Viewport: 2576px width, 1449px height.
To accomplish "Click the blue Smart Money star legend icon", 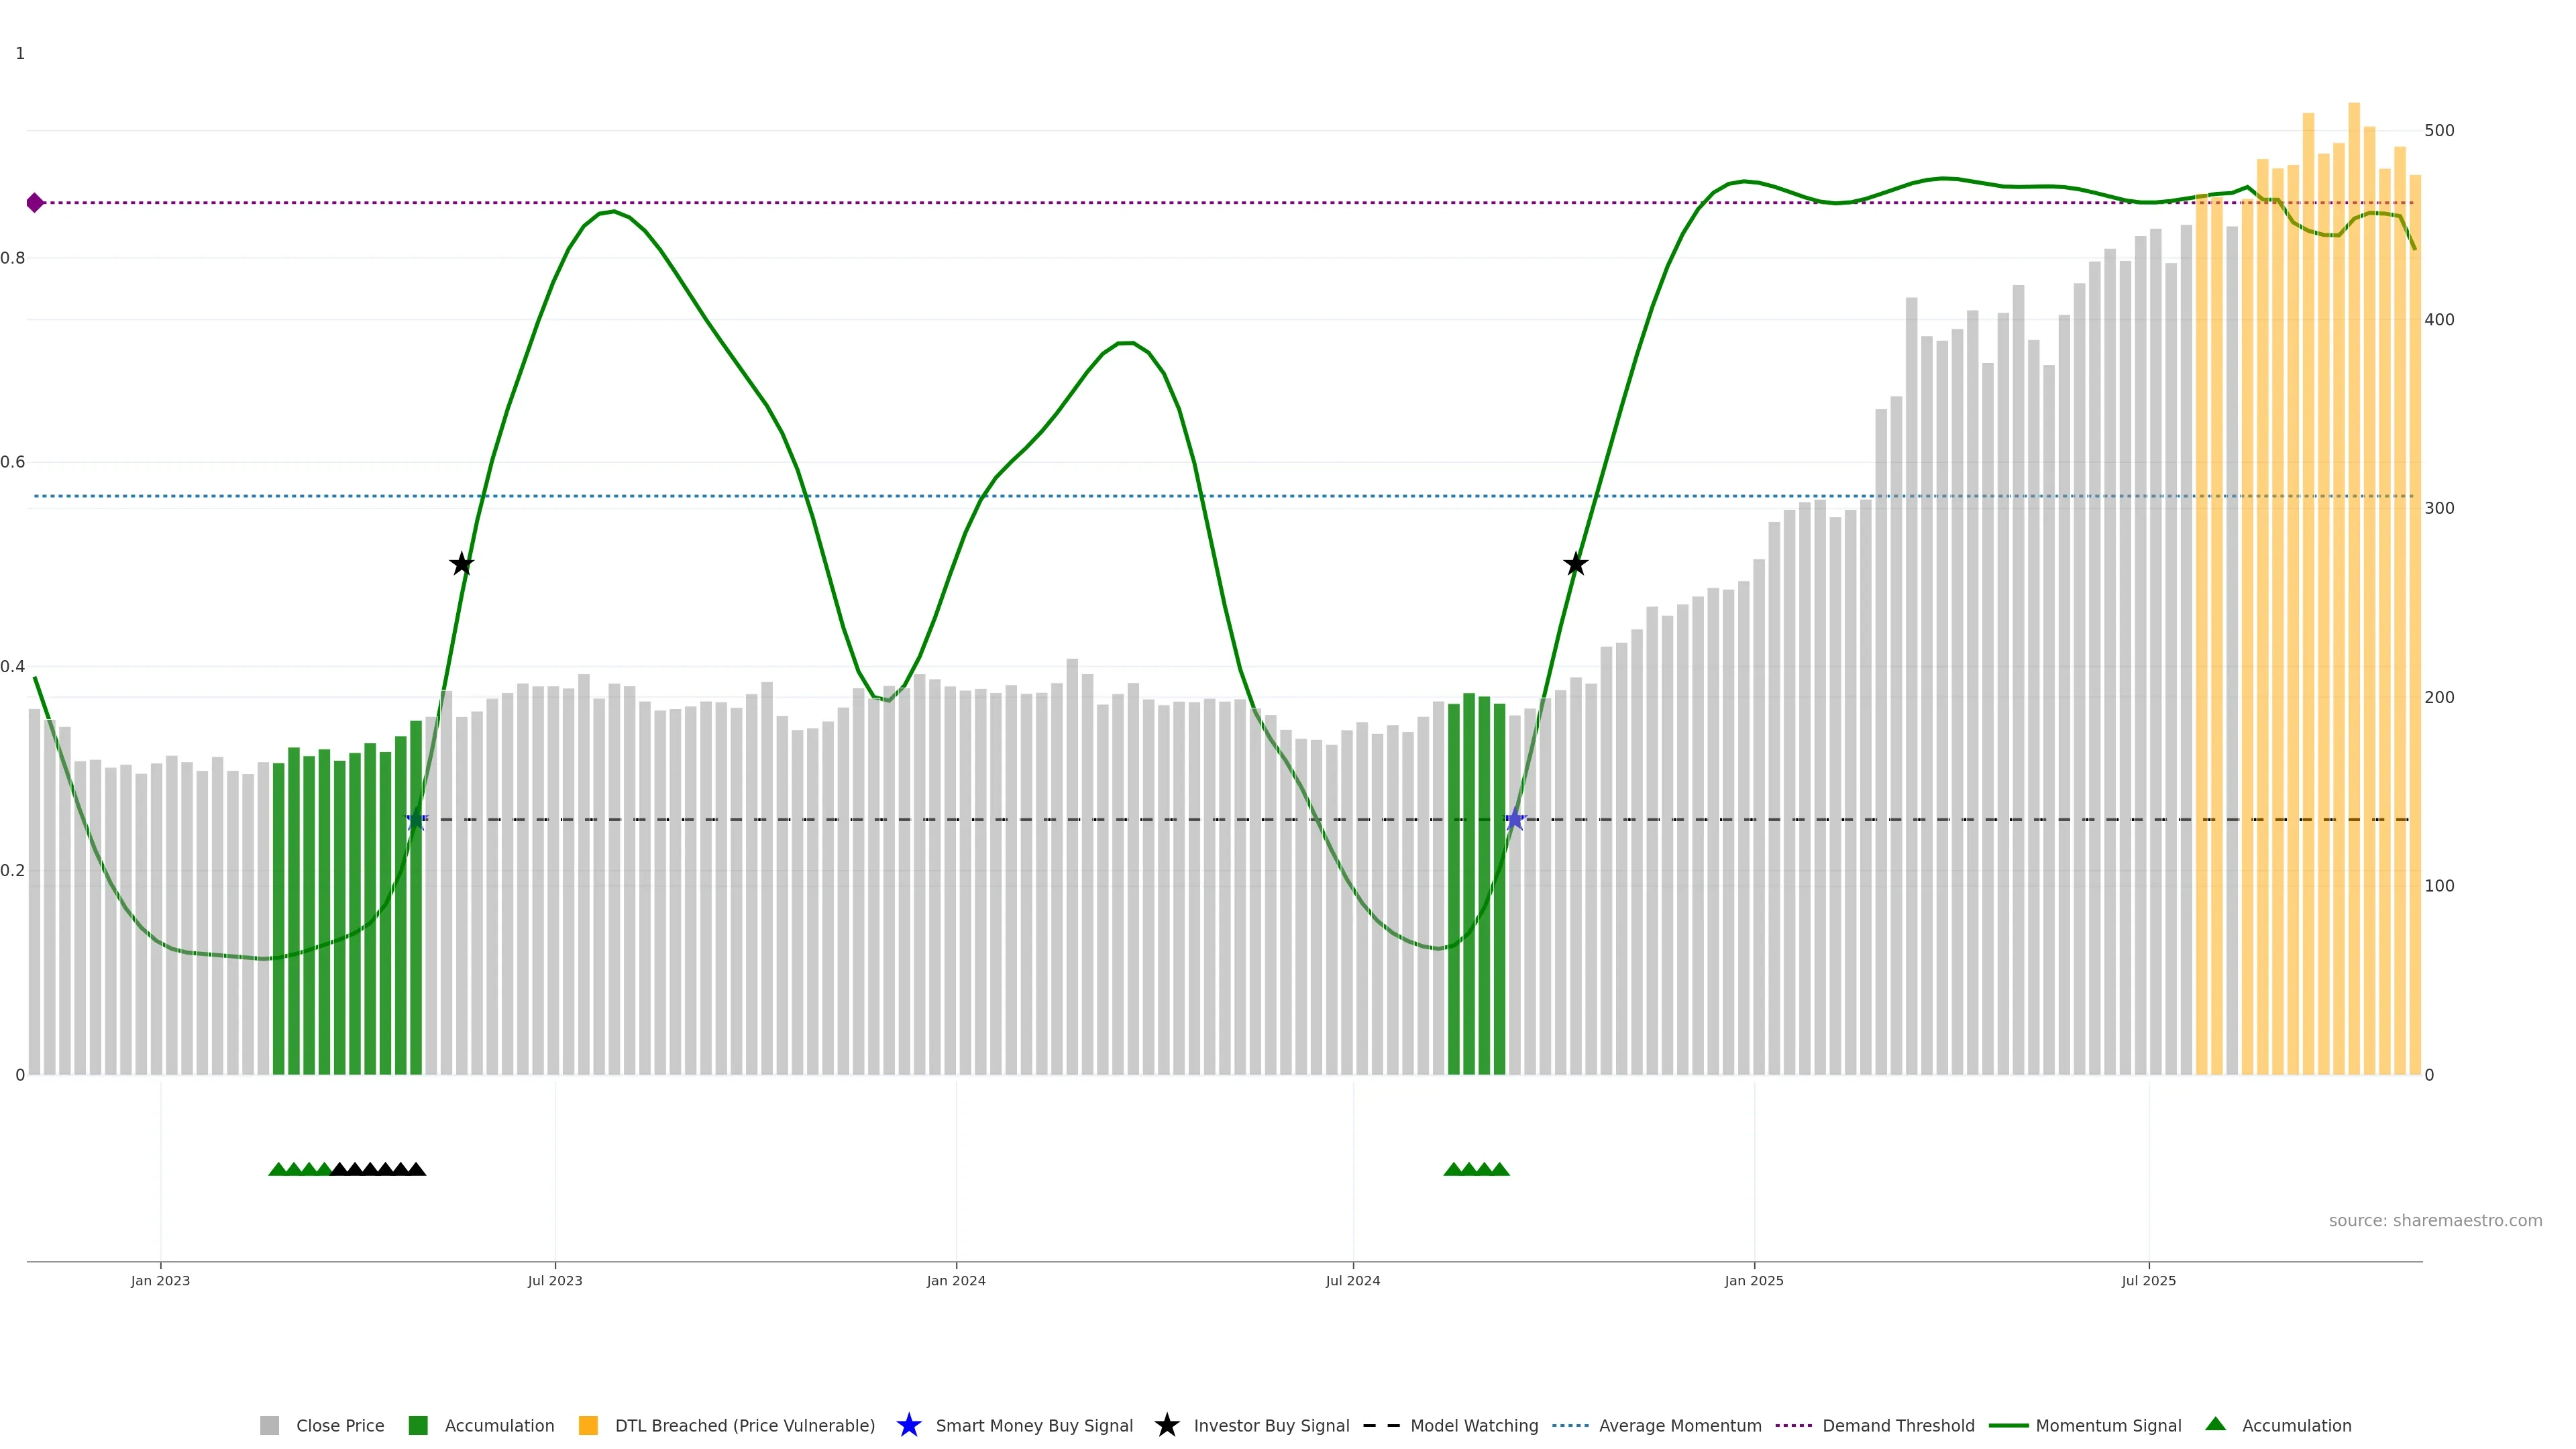I will click(908, 1425).
